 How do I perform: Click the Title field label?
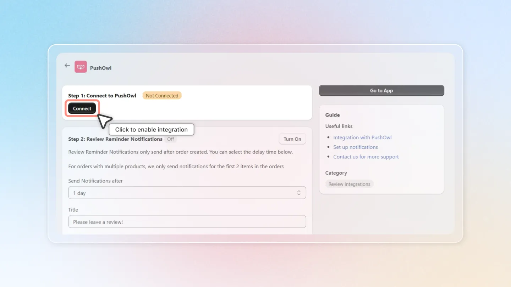point(73,210)
